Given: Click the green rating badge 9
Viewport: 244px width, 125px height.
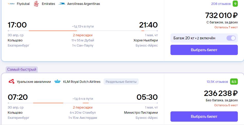Looking at the screenshot, I should pyautogui.click(x=235, y=4).
